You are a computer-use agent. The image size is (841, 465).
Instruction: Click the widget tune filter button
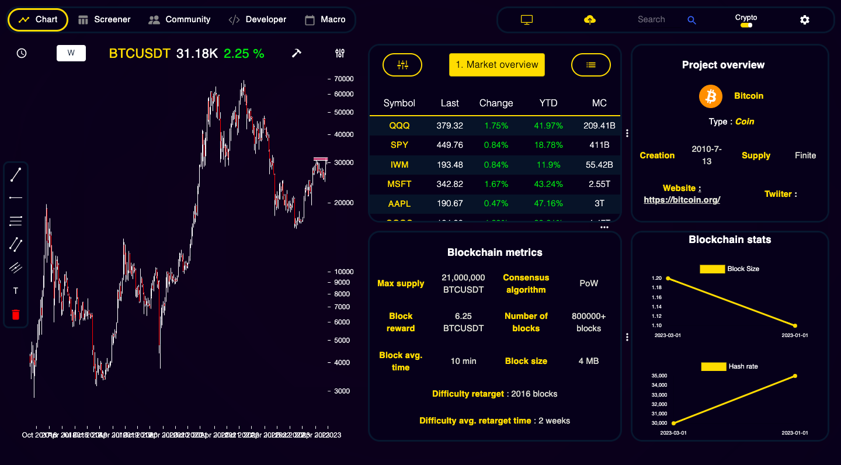402,65
